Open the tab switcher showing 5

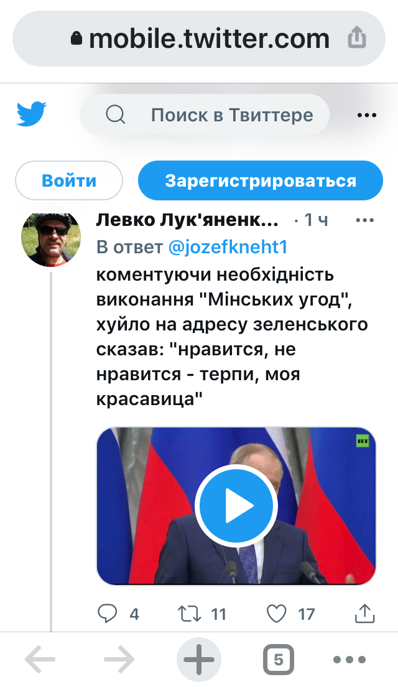[x=279, y=660]
